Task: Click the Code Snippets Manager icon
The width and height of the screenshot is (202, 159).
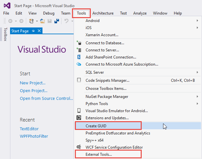Action: [x=79, y=80]
